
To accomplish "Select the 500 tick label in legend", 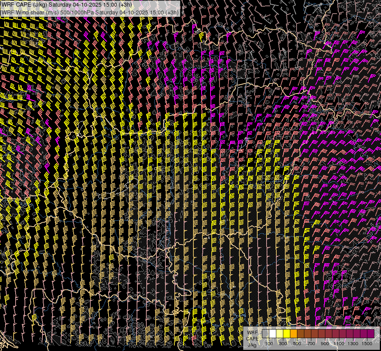I will click(x=297, y=344).
